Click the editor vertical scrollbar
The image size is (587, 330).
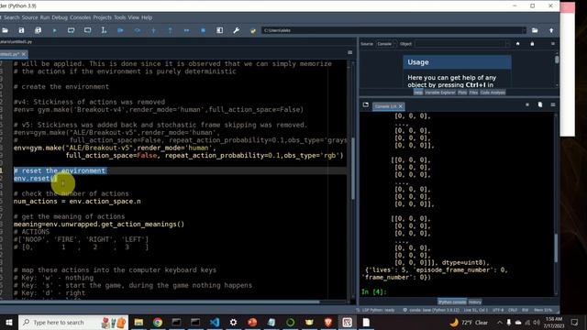(x=353, y=169)
